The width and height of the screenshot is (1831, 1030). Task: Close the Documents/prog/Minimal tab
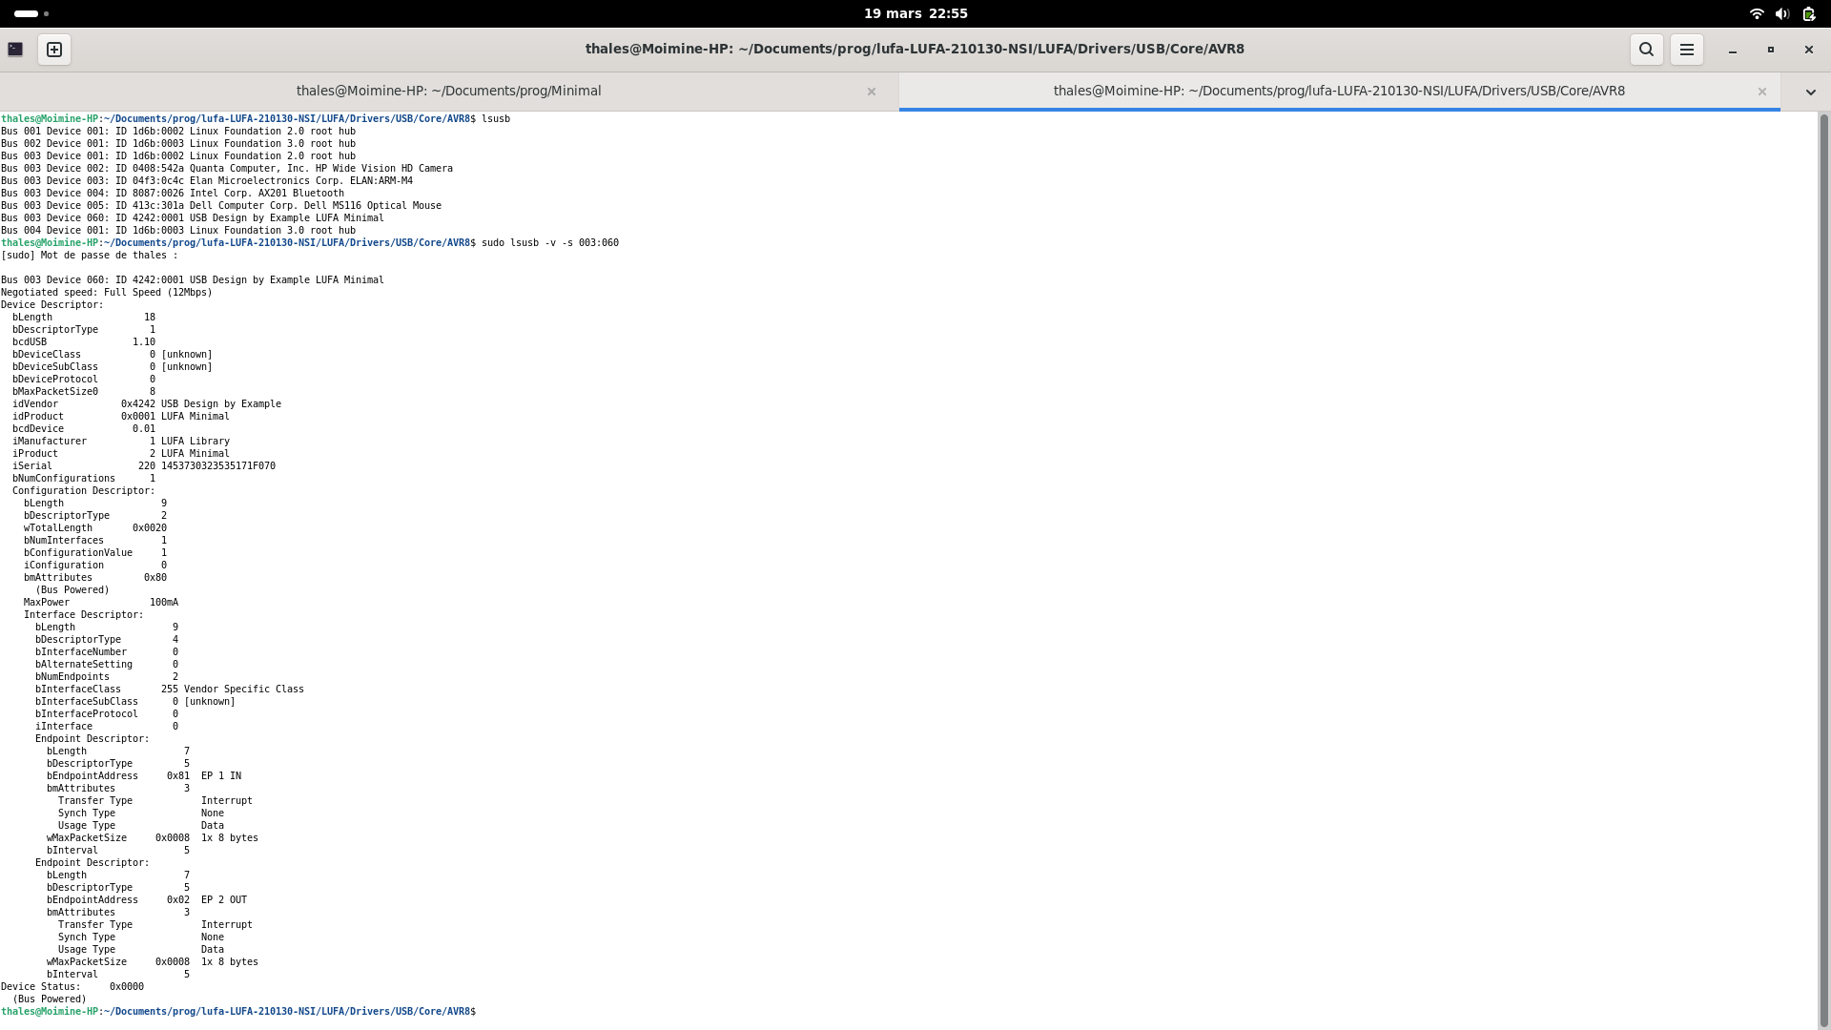coord(871,92)
